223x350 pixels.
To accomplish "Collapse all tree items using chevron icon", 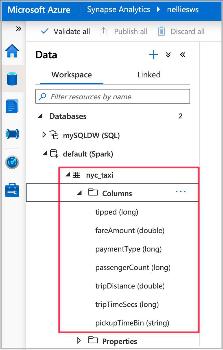I will click(x=168, y=55).
